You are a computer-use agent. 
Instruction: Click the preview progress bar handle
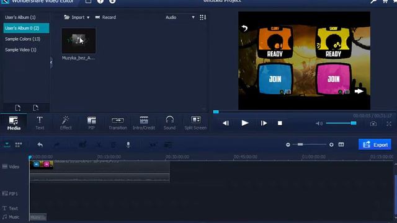216,111
